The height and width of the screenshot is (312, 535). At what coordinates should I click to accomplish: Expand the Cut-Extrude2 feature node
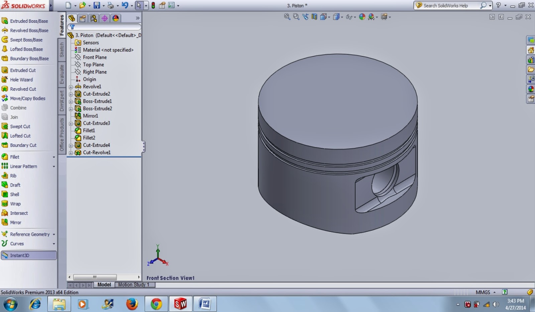coord(71,94)
